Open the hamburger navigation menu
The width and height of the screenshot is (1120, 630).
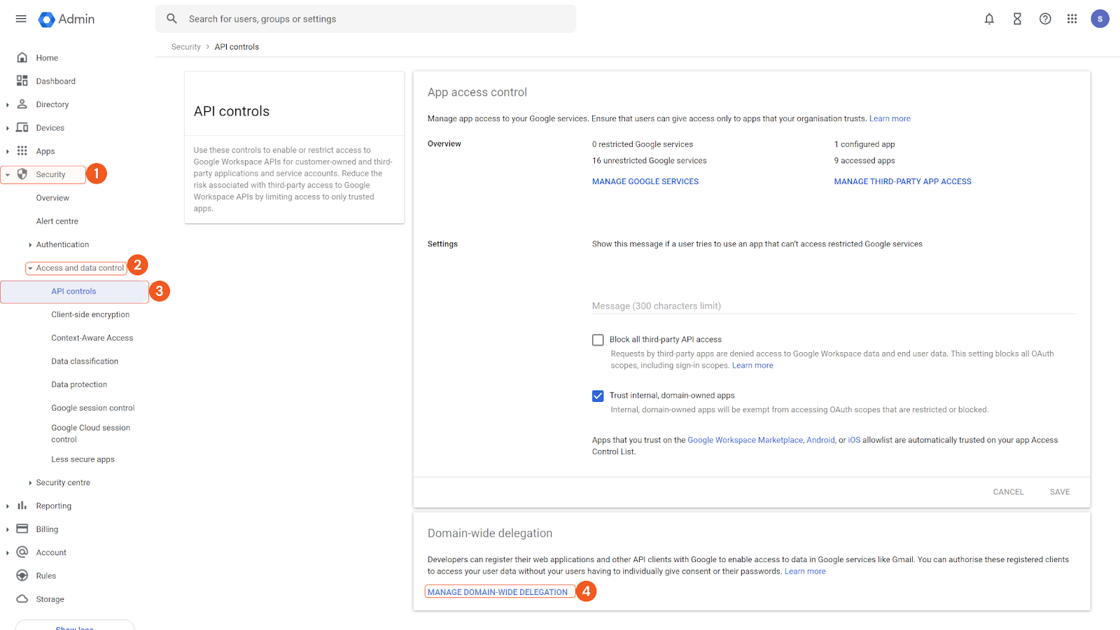tap(20, 19)
